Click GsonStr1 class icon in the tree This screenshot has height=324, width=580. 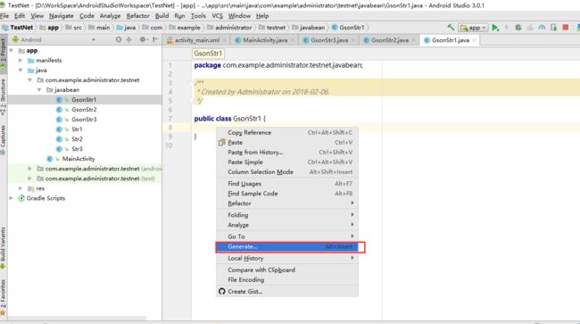click(x=59, y=99)
